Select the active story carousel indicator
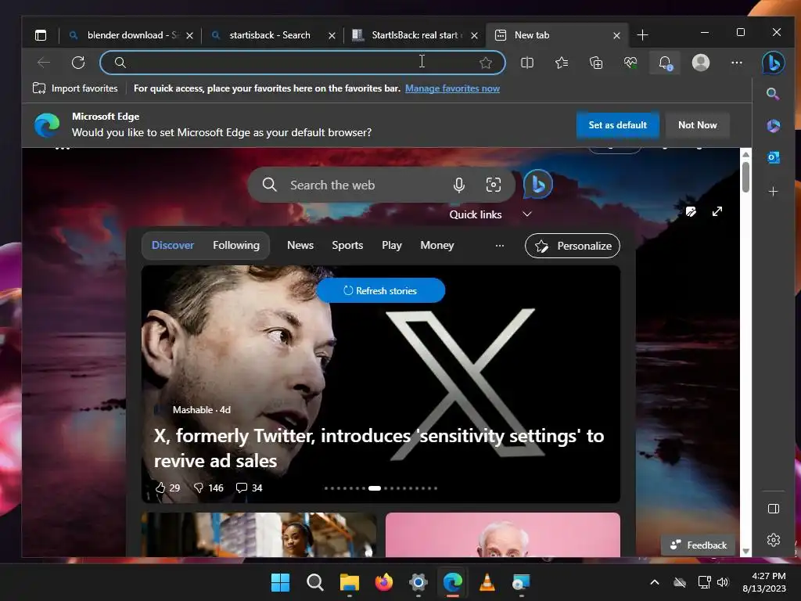Image resolution: width=801 pixels, height=601 pixels. (375, 488)
